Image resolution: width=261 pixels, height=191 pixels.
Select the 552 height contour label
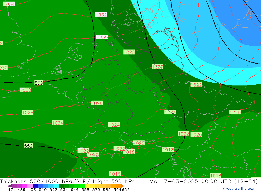click(28, 146)
